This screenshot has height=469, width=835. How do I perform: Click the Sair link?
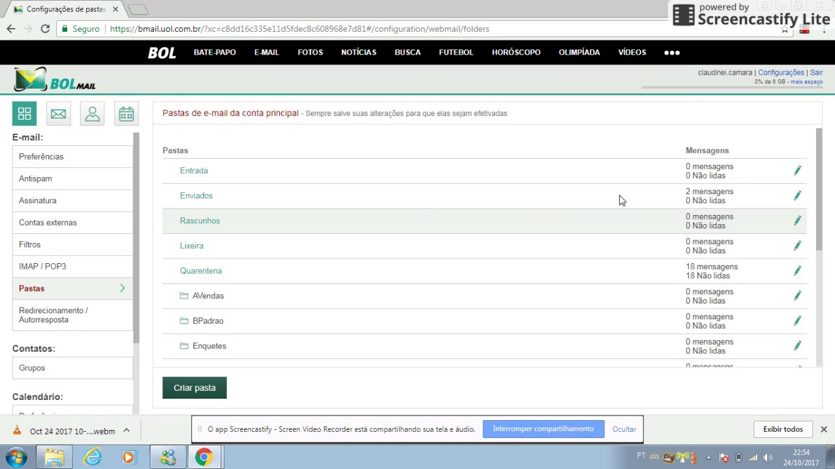pyautogui.click(x=816, y=72)
